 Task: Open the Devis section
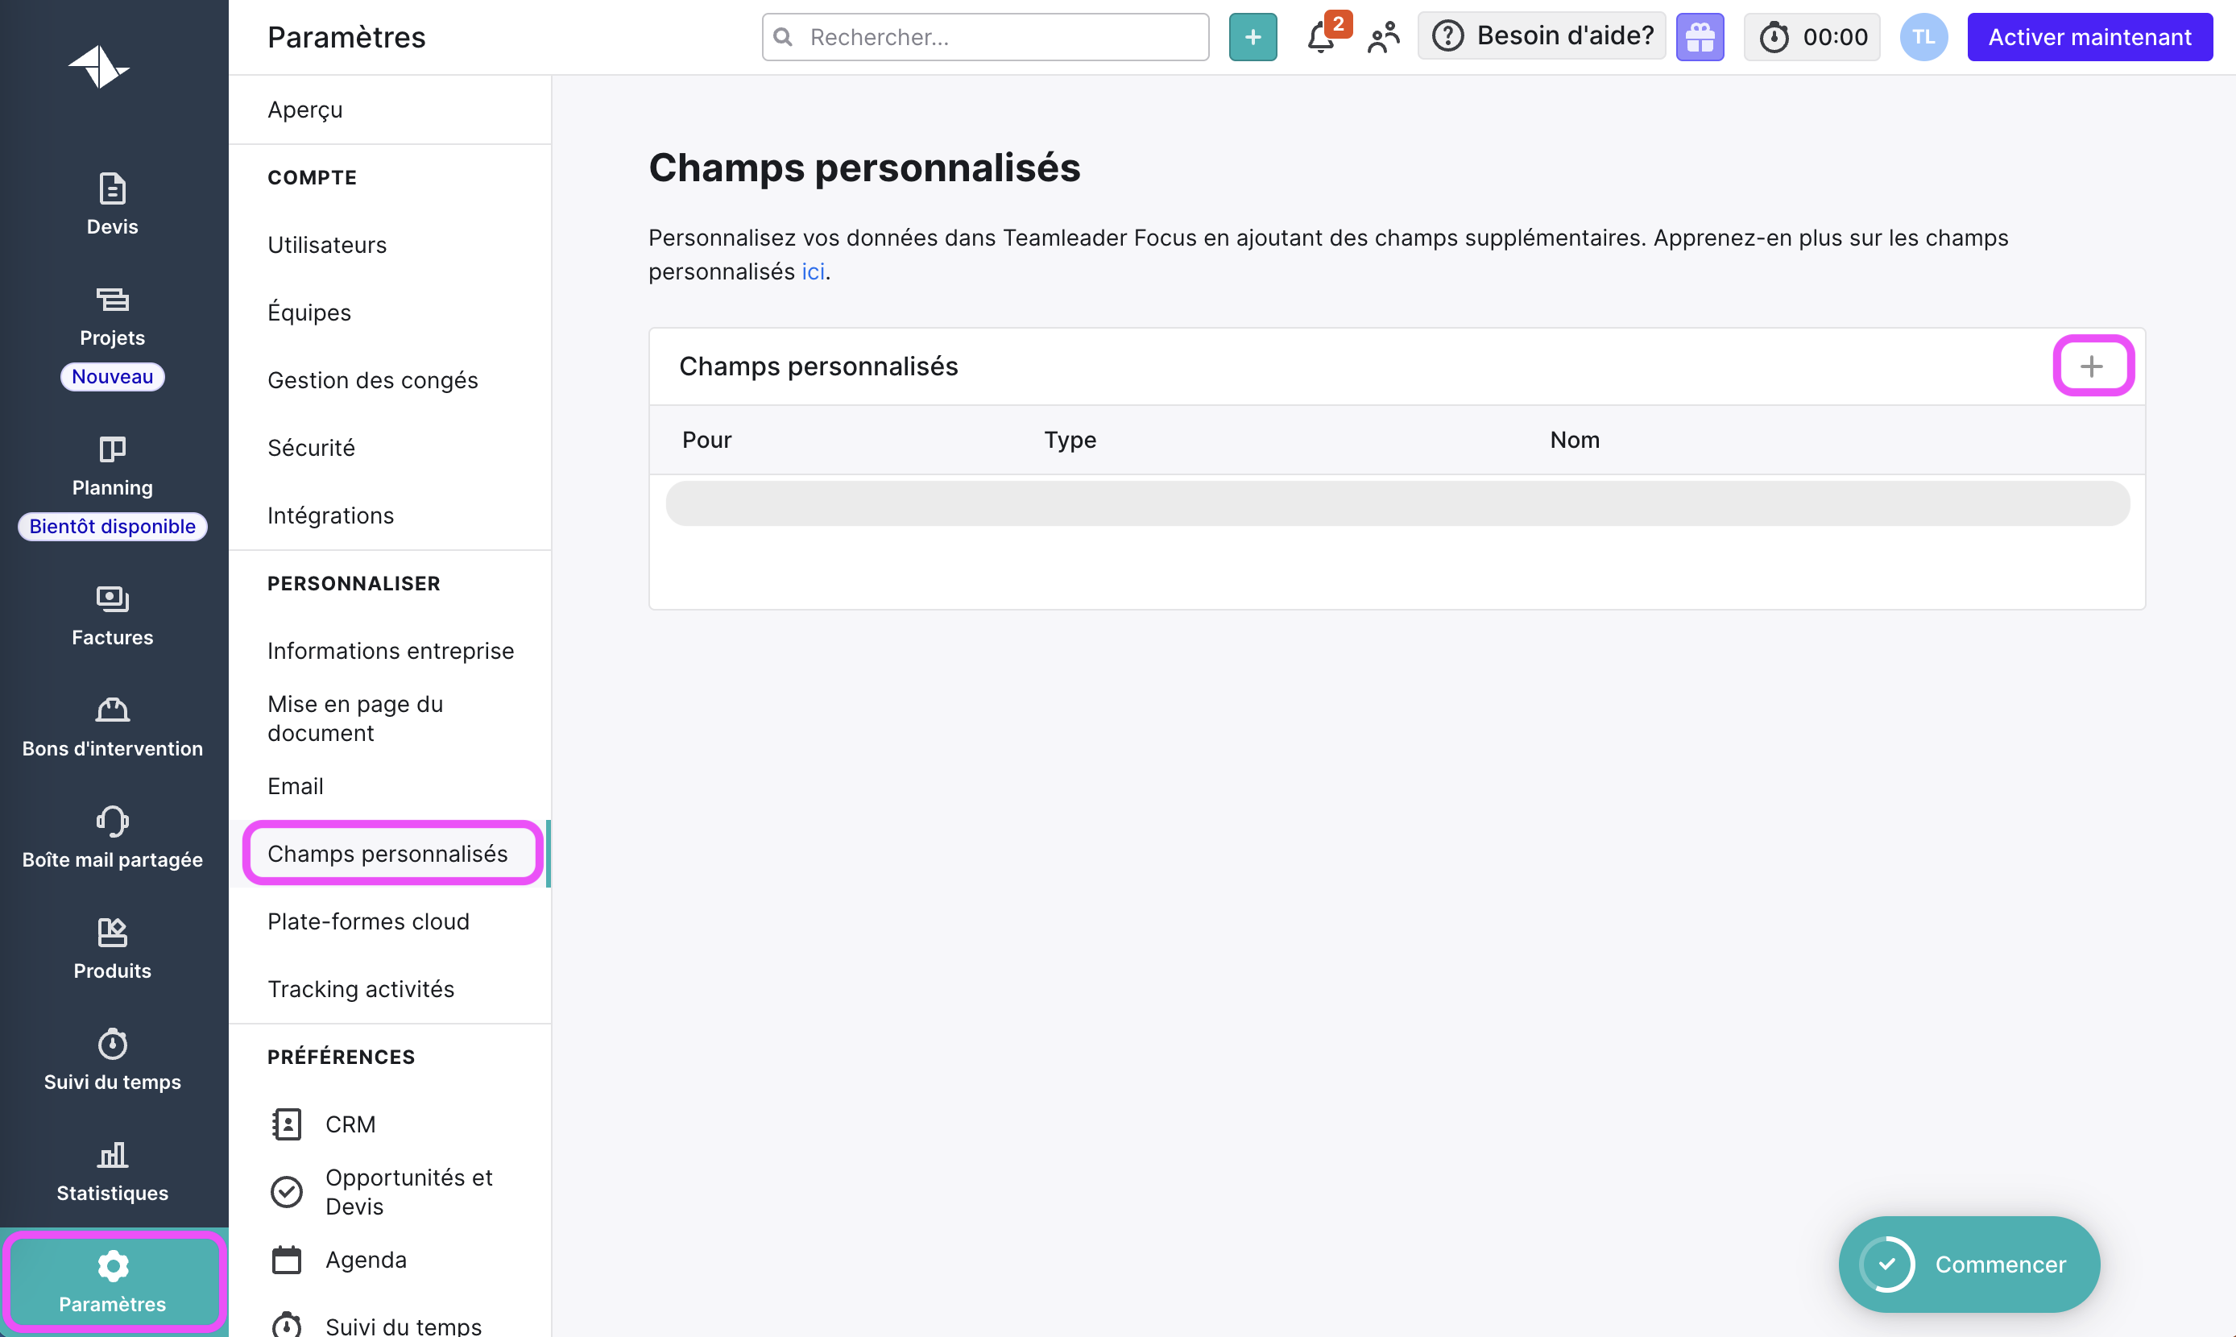[x=113, y=205]
